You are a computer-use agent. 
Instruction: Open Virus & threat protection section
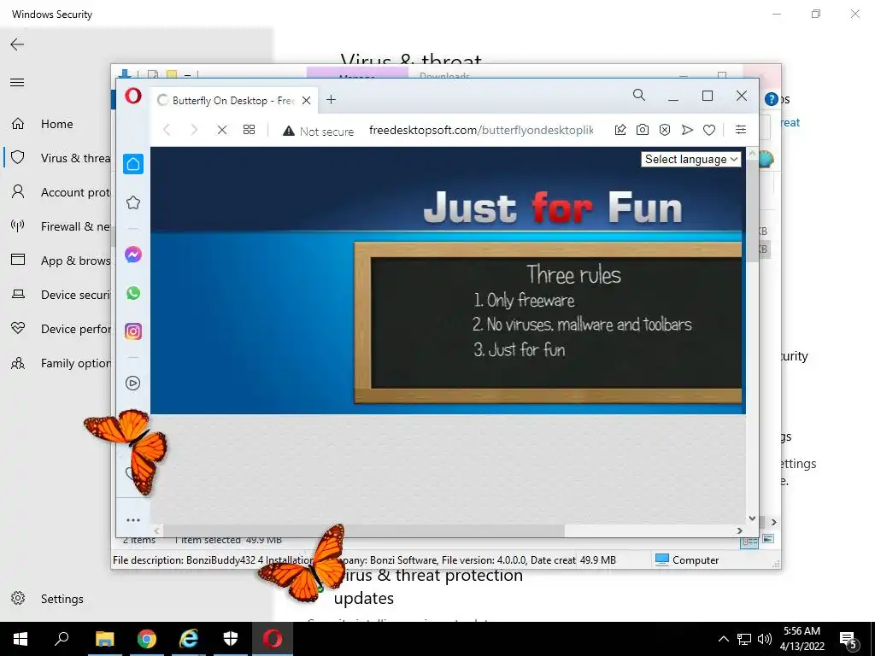coord(57,158)
